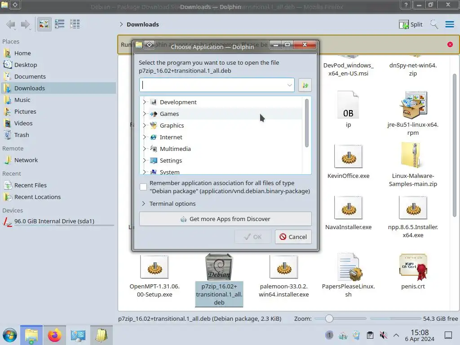
Task: Open Desktop in Places sidebar
Action: coord(58,65)
